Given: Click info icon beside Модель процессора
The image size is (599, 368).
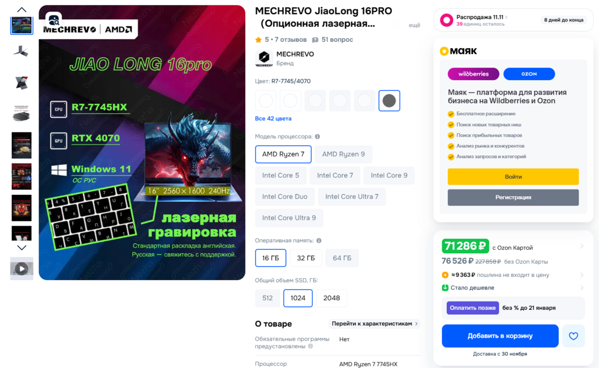Looking at the screenshot, I should pyautogui.click(x=318, y=137).
